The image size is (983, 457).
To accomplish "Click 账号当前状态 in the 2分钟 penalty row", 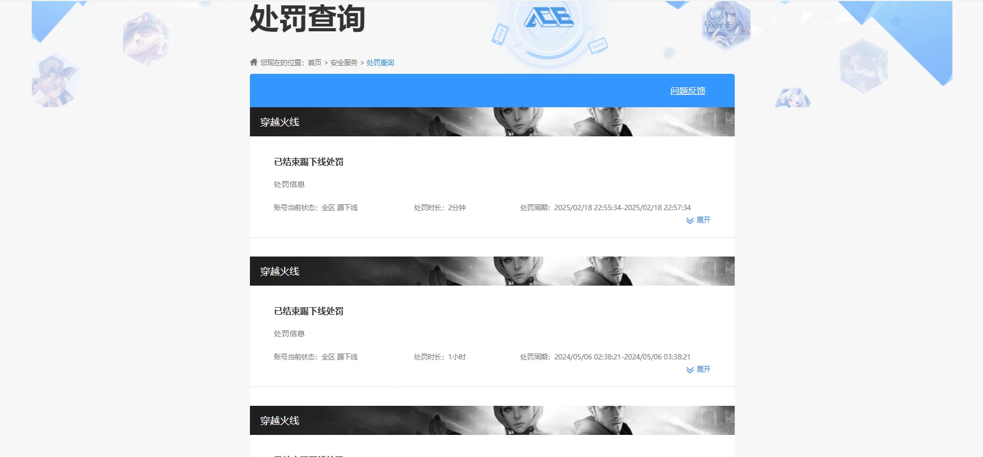I will [316, 207].
